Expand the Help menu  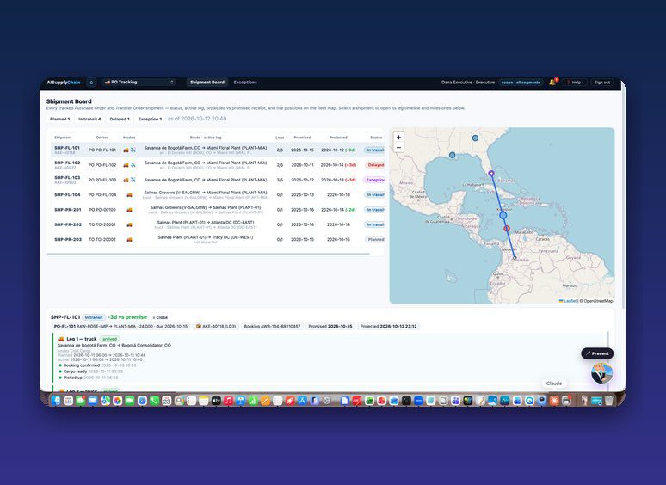(574, 83)
